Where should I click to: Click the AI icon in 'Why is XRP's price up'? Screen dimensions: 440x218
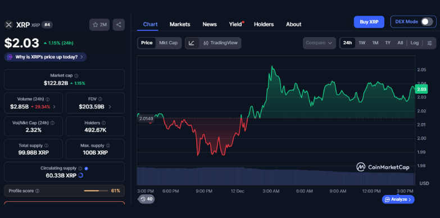[x=10, y=57]
